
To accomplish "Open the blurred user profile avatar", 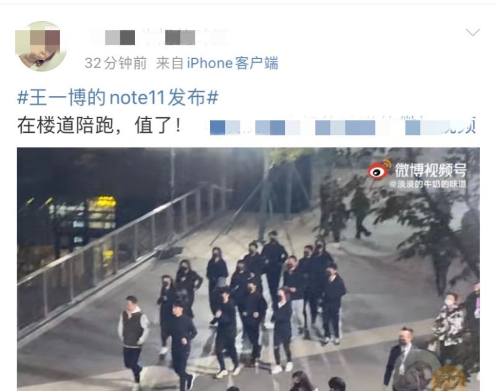I will click(x=41, y=46).
